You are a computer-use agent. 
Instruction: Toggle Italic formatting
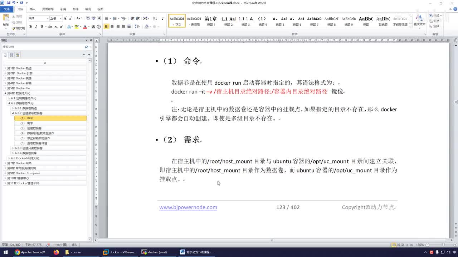(x=36, y=27)
